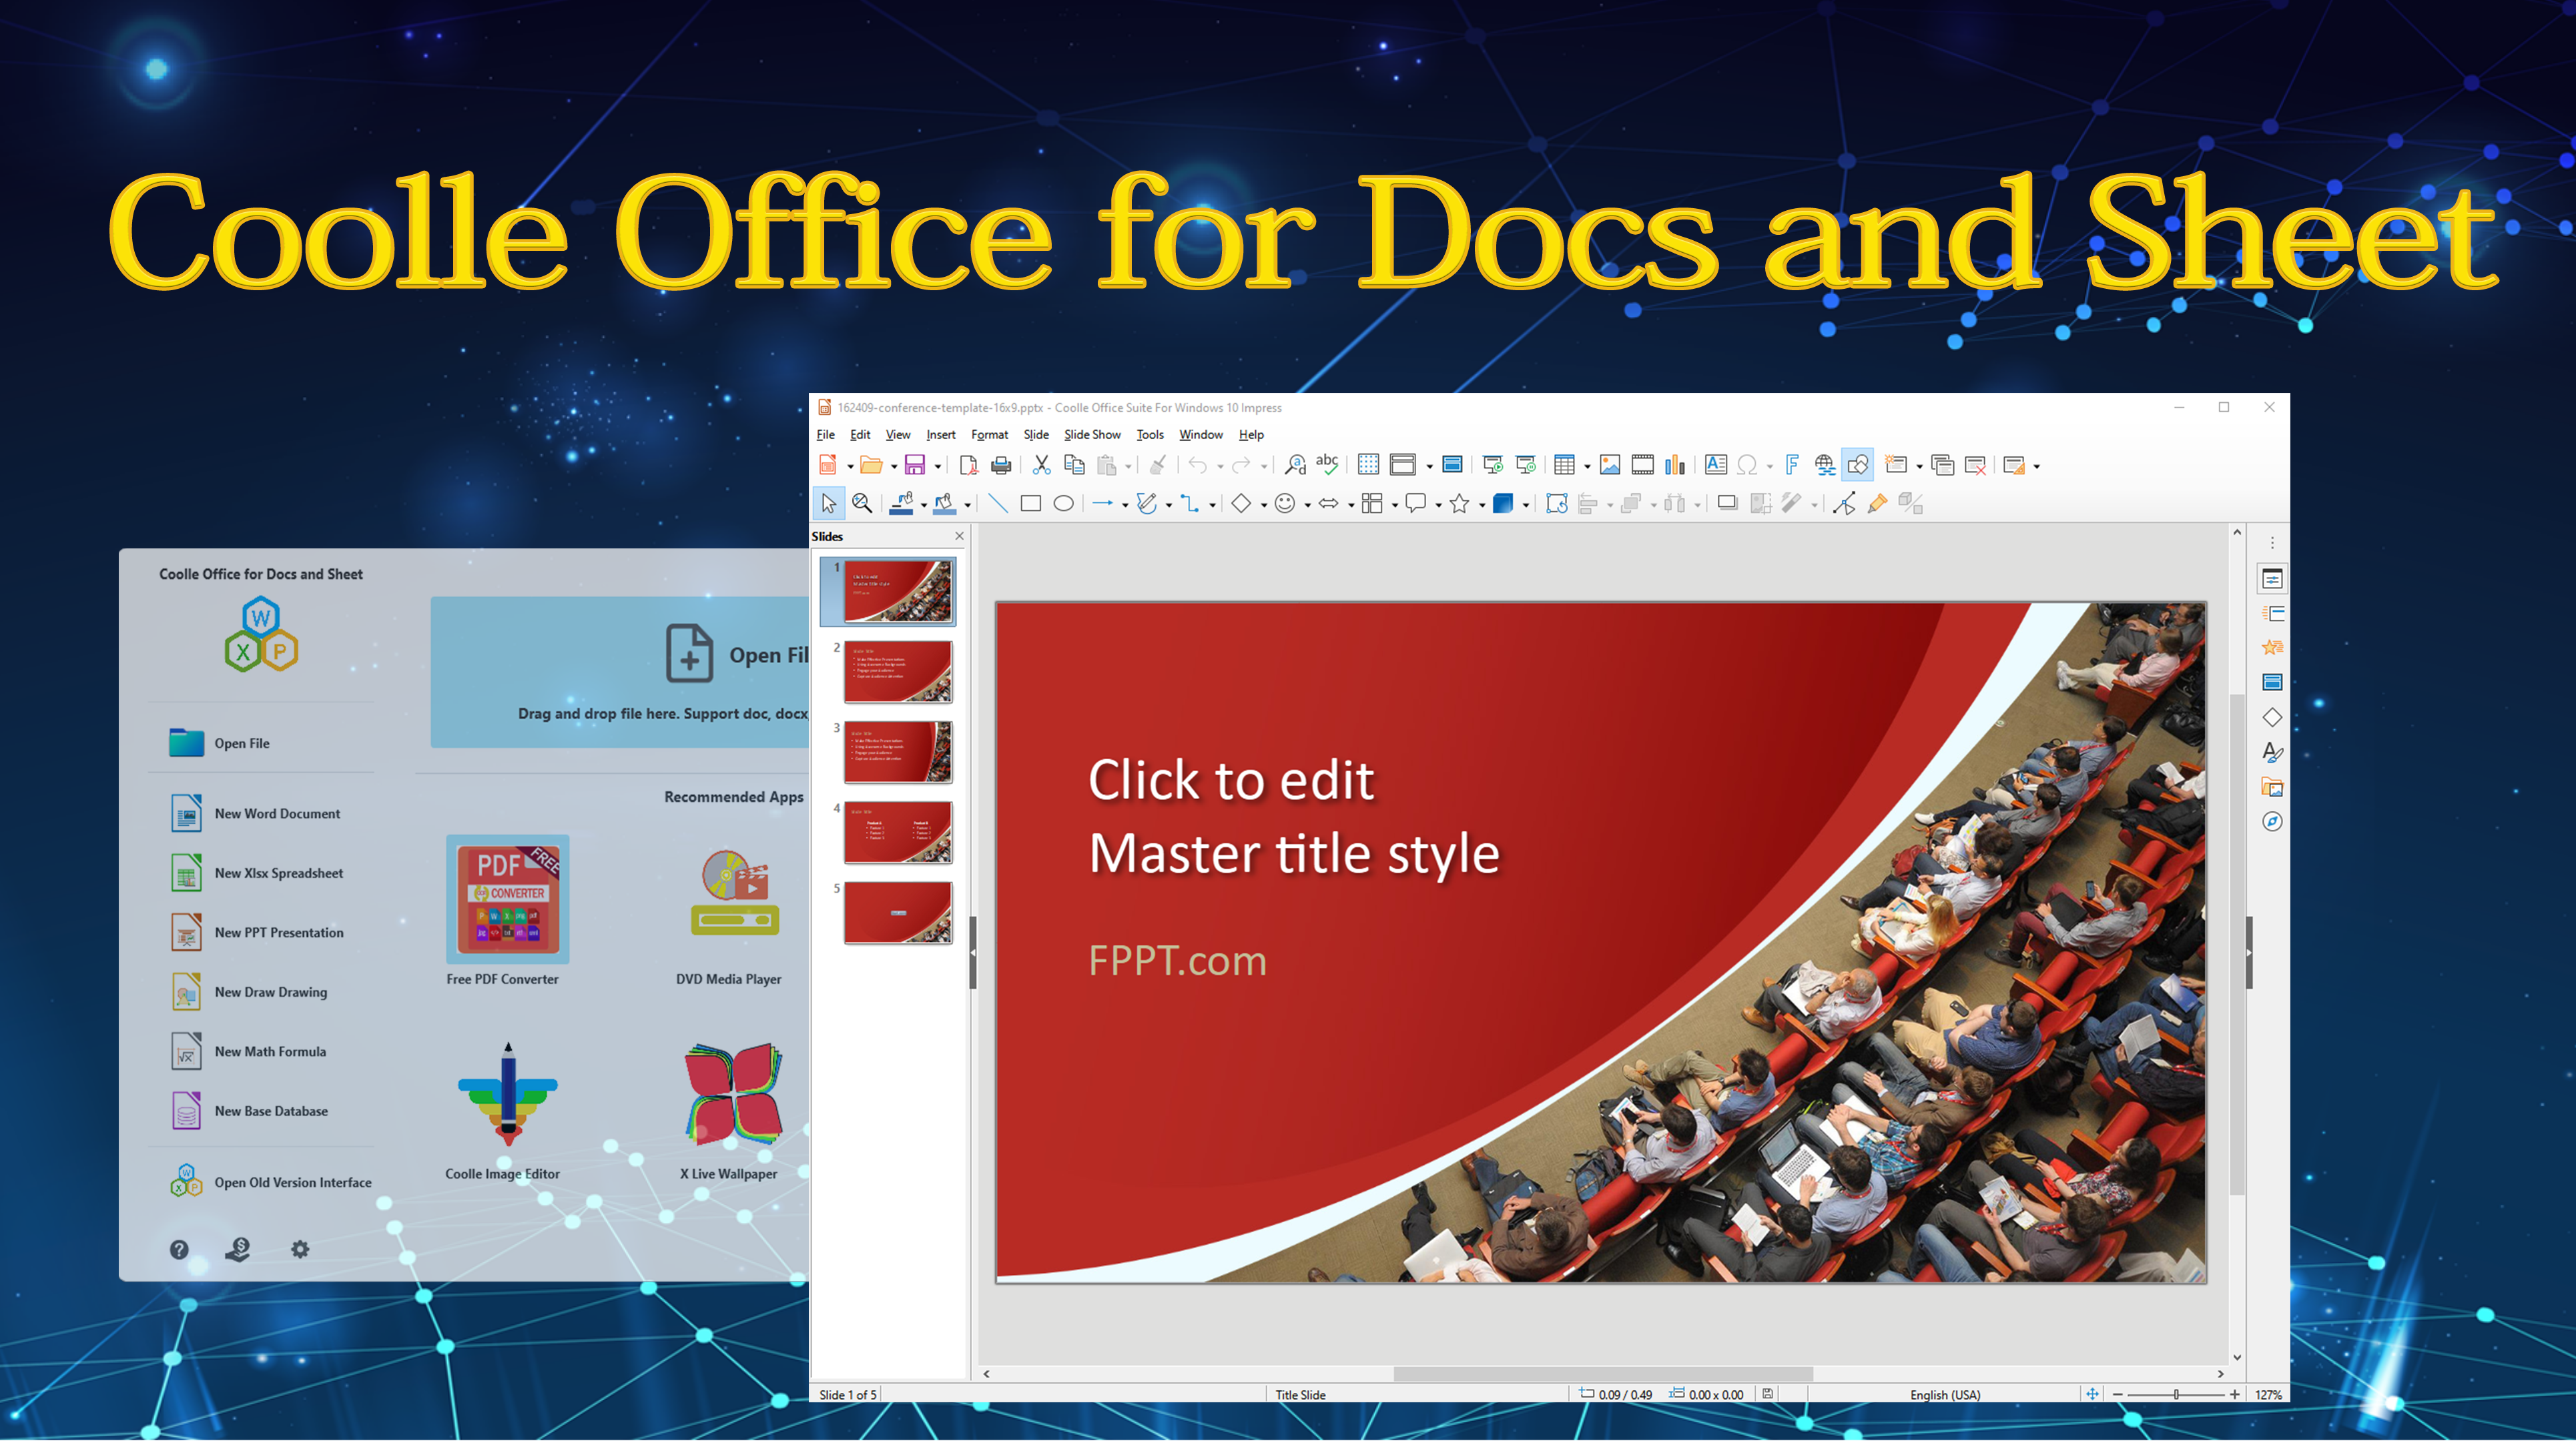This screenshot has height=1441, width=2576.
Task: Click the Spelling check icon
Action: tap(1327, 464)
